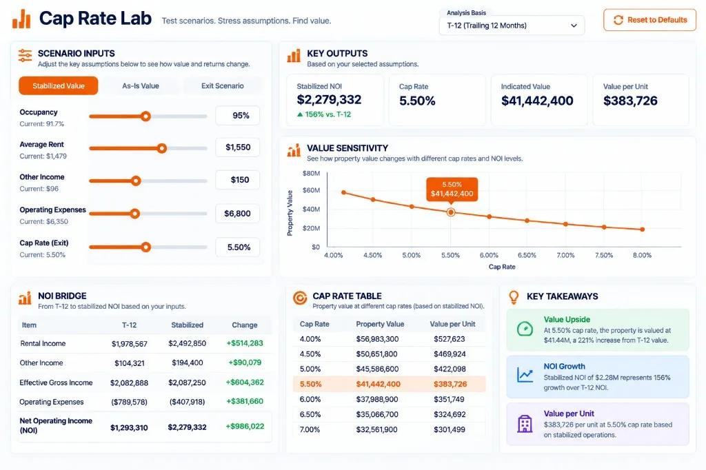Click the Rental Income row label

pos(43,343)
